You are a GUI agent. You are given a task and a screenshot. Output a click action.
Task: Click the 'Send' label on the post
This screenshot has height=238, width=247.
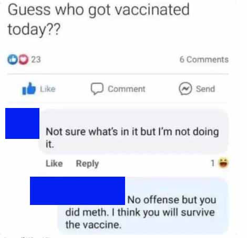[205, 89]
